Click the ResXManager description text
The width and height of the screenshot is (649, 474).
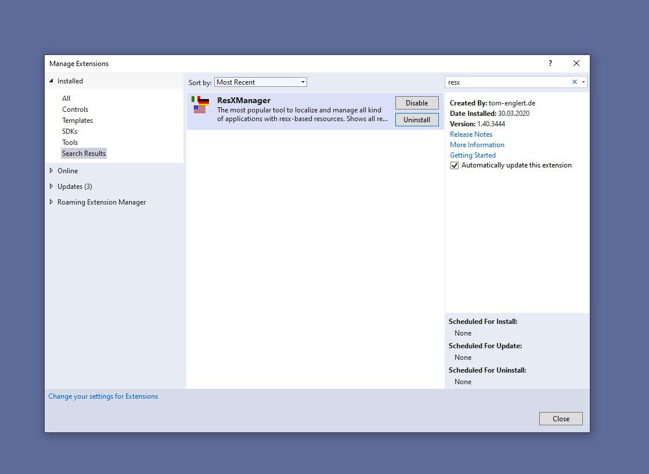point(302,115)
